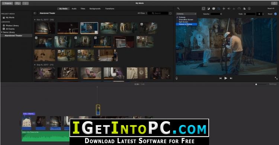Choose Split Screen overlay option
The height and width of the screenshot is (145, 279).
pyautogui.click(x=183, y=22)
